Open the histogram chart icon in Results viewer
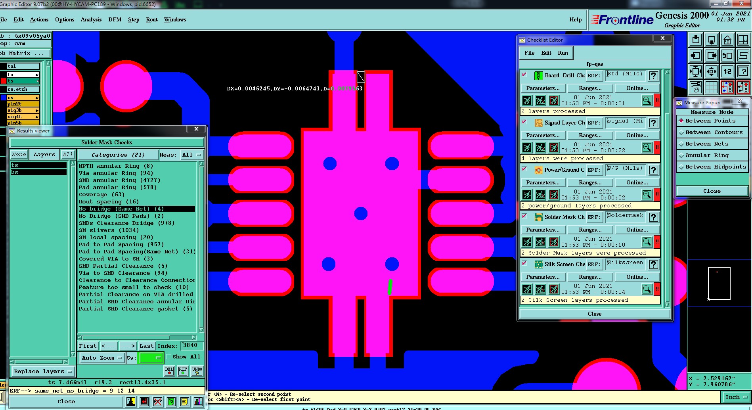The image size is (752, 410). 198,402
